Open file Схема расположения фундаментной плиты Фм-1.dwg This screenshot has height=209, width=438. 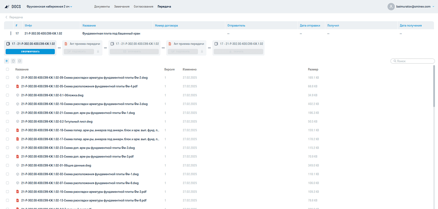pyautogui.click(x=80, y=174)
